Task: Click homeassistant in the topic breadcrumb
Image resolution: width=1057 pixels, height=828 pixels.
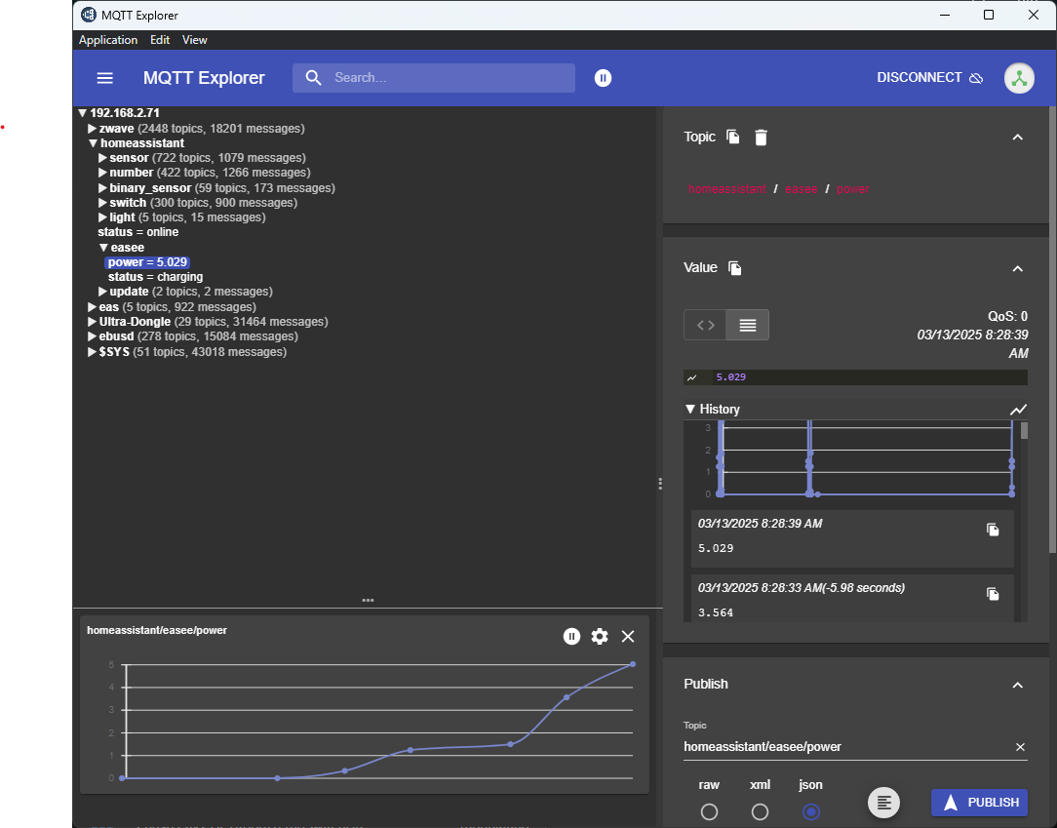Action: tap(726, 189)
